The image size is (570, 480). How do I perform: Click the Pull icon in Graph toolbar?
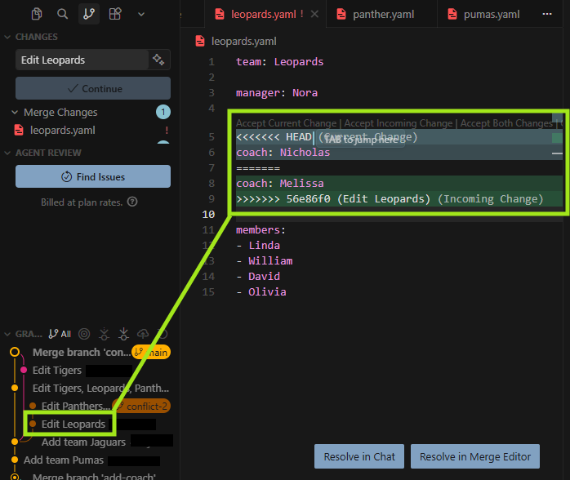[123, 334]
